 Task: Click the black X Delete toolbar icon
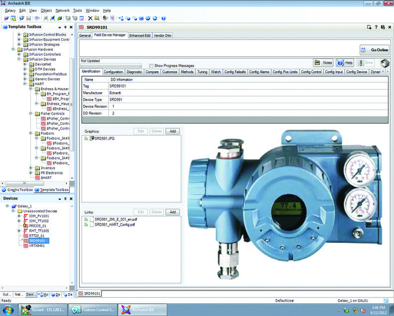pos(90,18)
